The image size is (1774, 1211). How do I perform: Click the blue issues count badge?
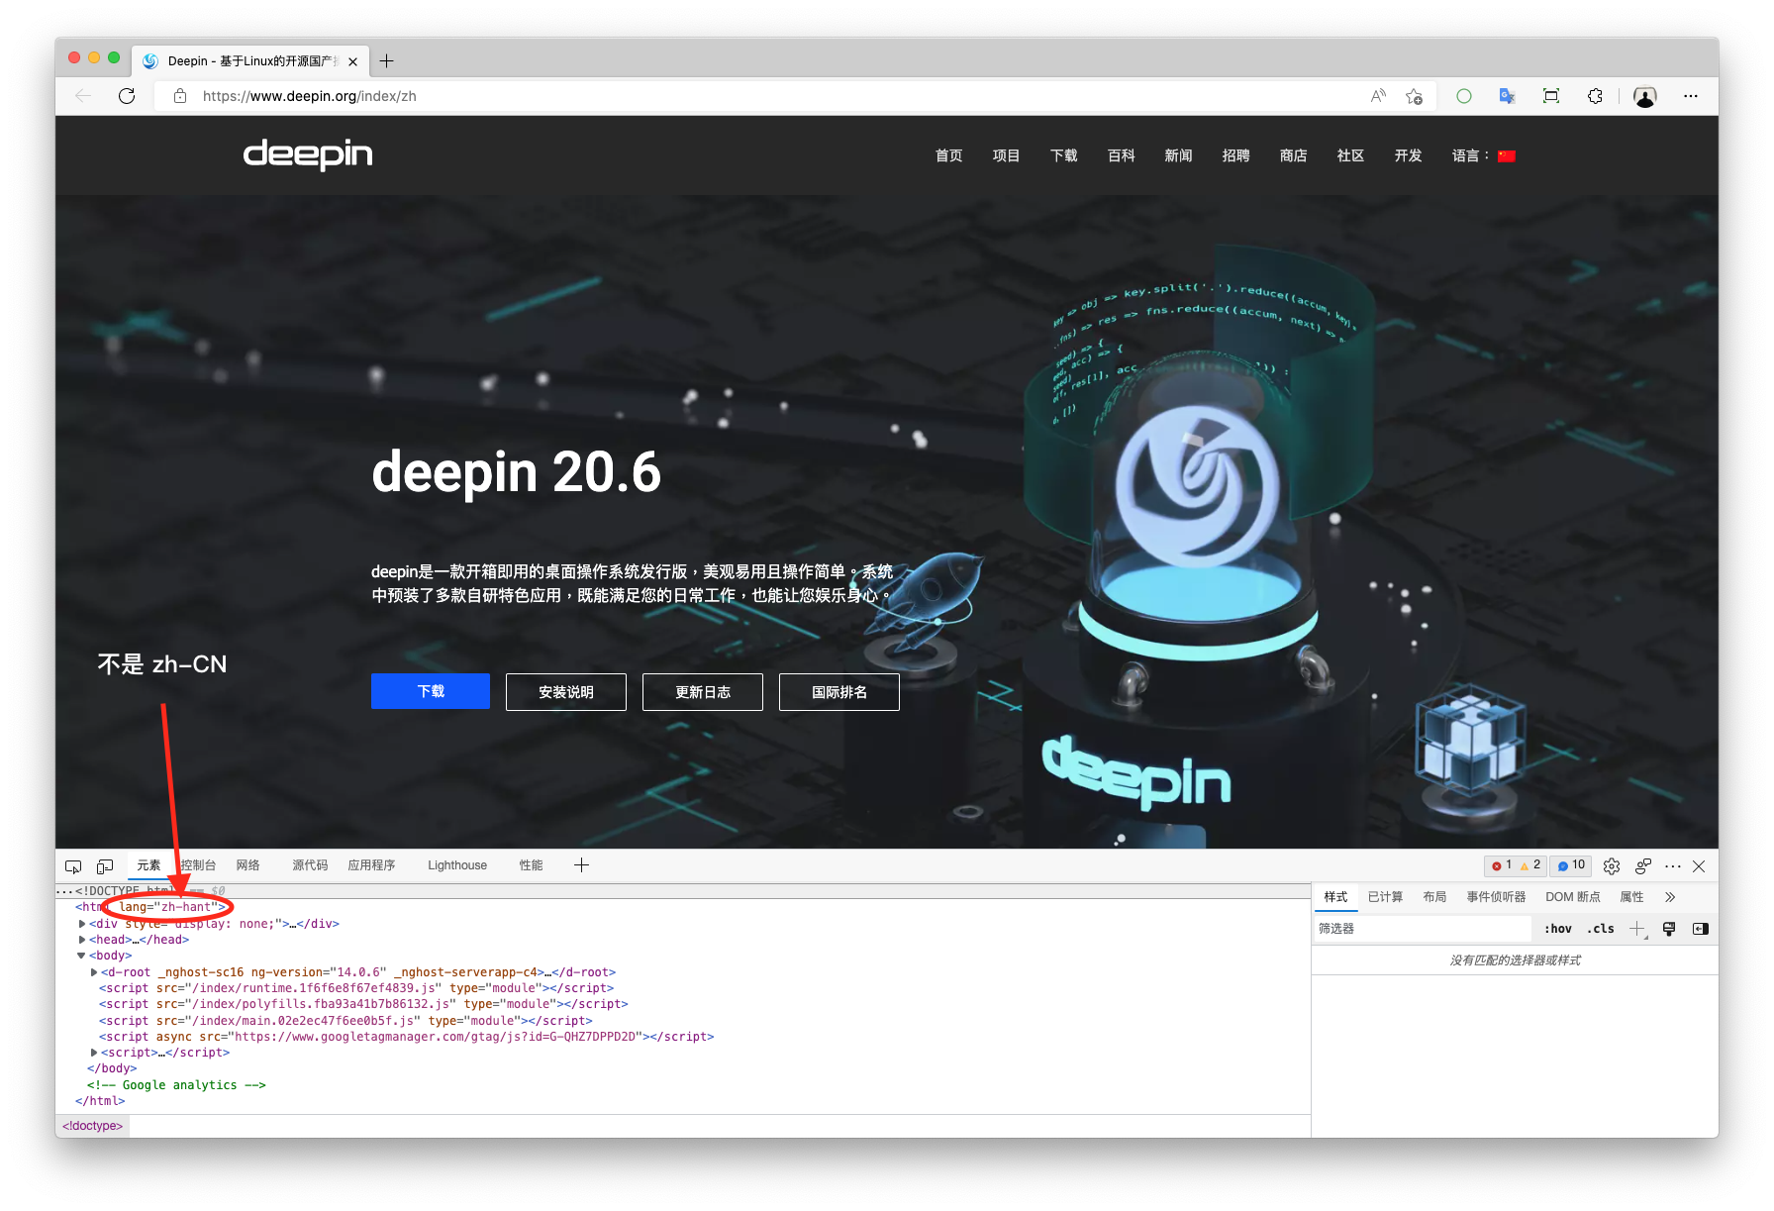pos(1571,865)
